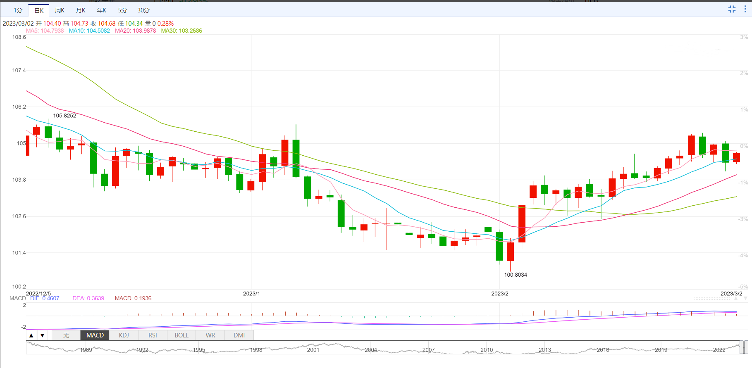The height and width of the screenshot is (368, 752).
Task: Click the MA20: 103.9878 legend label
Action: (135, 31)
